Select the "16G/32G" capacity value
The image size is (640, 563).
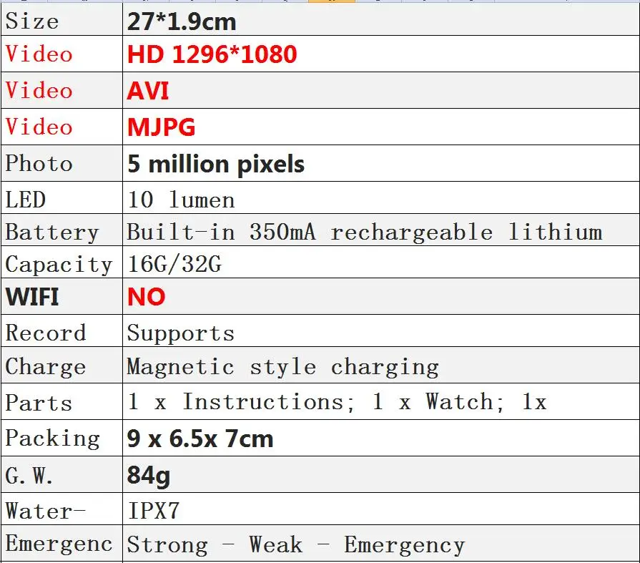(381, 262)
